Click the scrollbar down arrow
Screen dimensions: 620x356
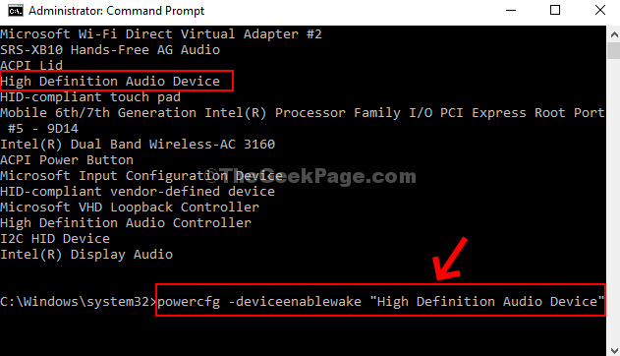click(x=614, y=350)
